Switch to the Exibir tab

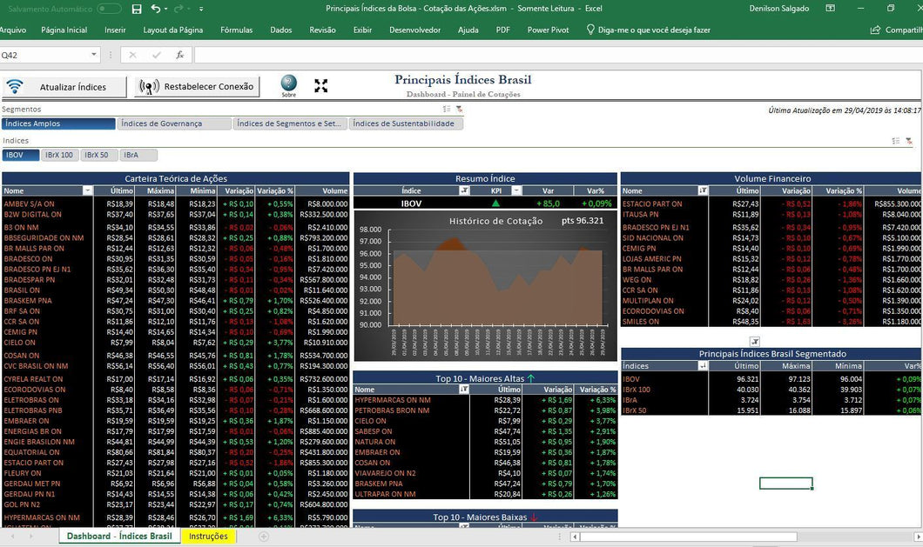[362, 30]
